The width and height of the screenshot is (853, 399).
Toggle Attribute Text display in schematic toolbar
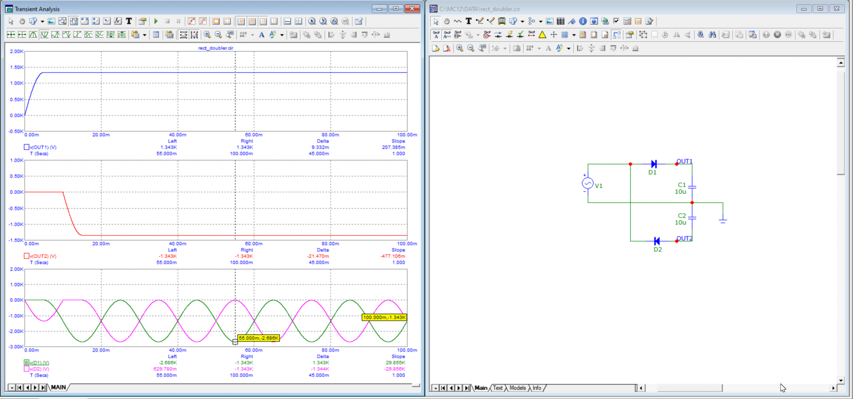[x=436, y=35]
